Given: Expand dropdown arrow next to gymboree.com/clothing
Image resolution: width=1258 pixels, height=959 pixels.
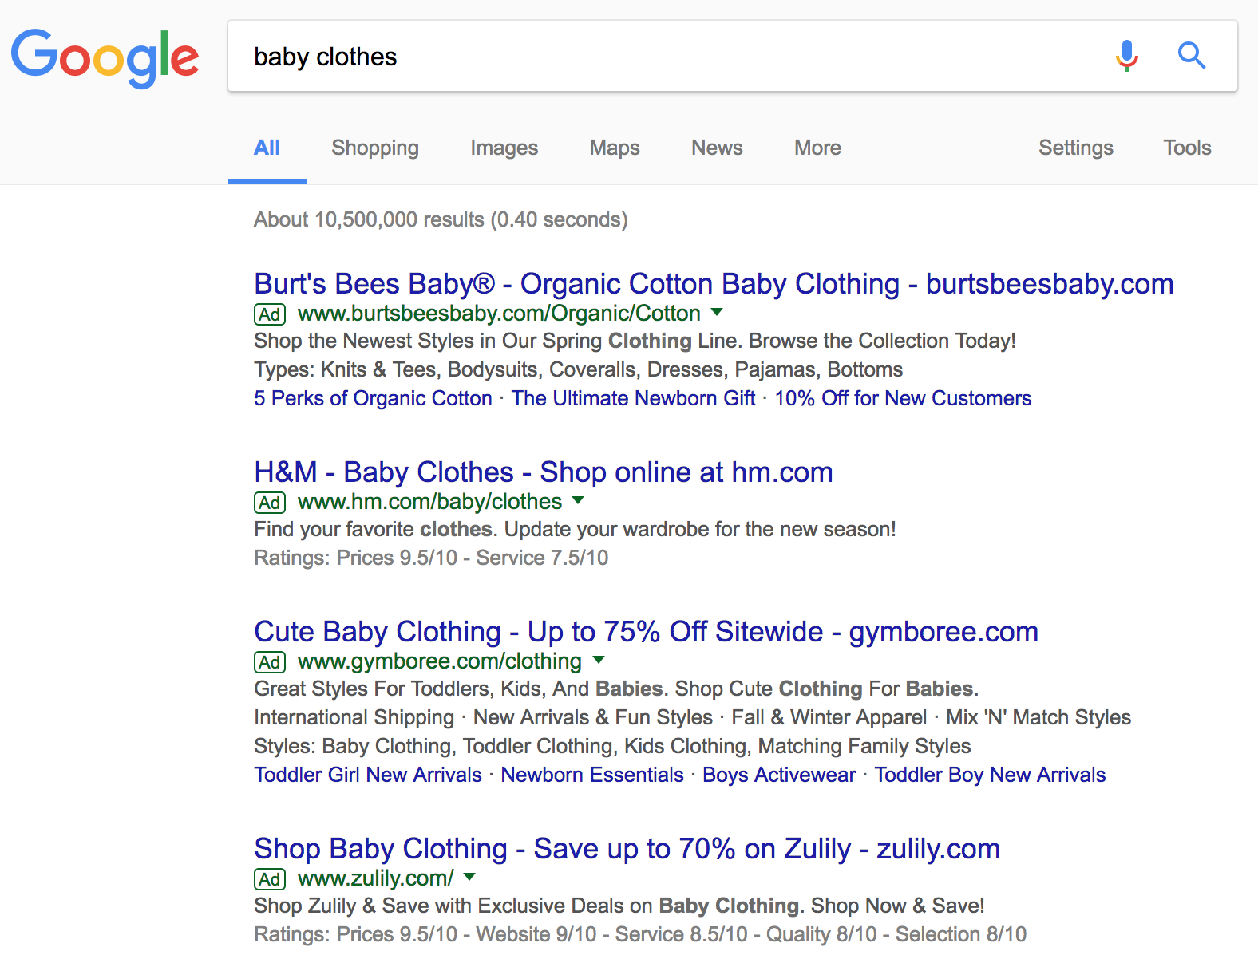Looking at the screenshot, I should click(599, 660).
